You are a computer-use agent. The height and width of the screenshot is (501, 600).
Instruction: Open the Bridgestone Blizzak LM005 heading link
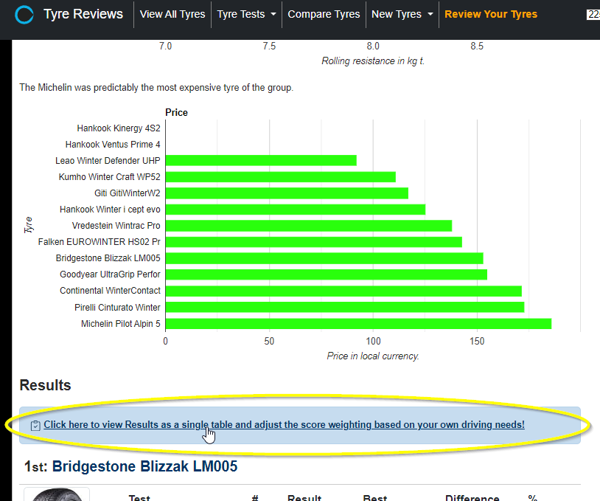pos(144,466)
